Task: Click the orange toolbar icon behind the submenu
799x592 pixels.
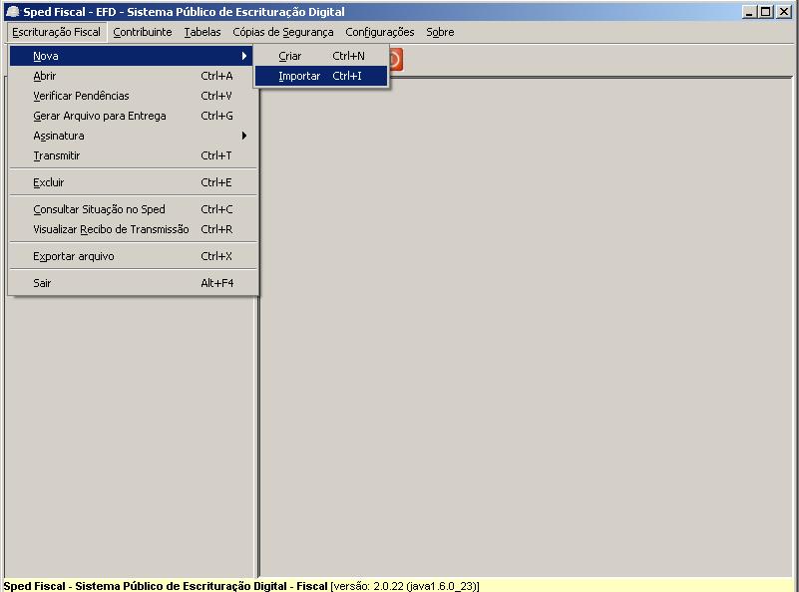Action: click(x=396, y=60)
